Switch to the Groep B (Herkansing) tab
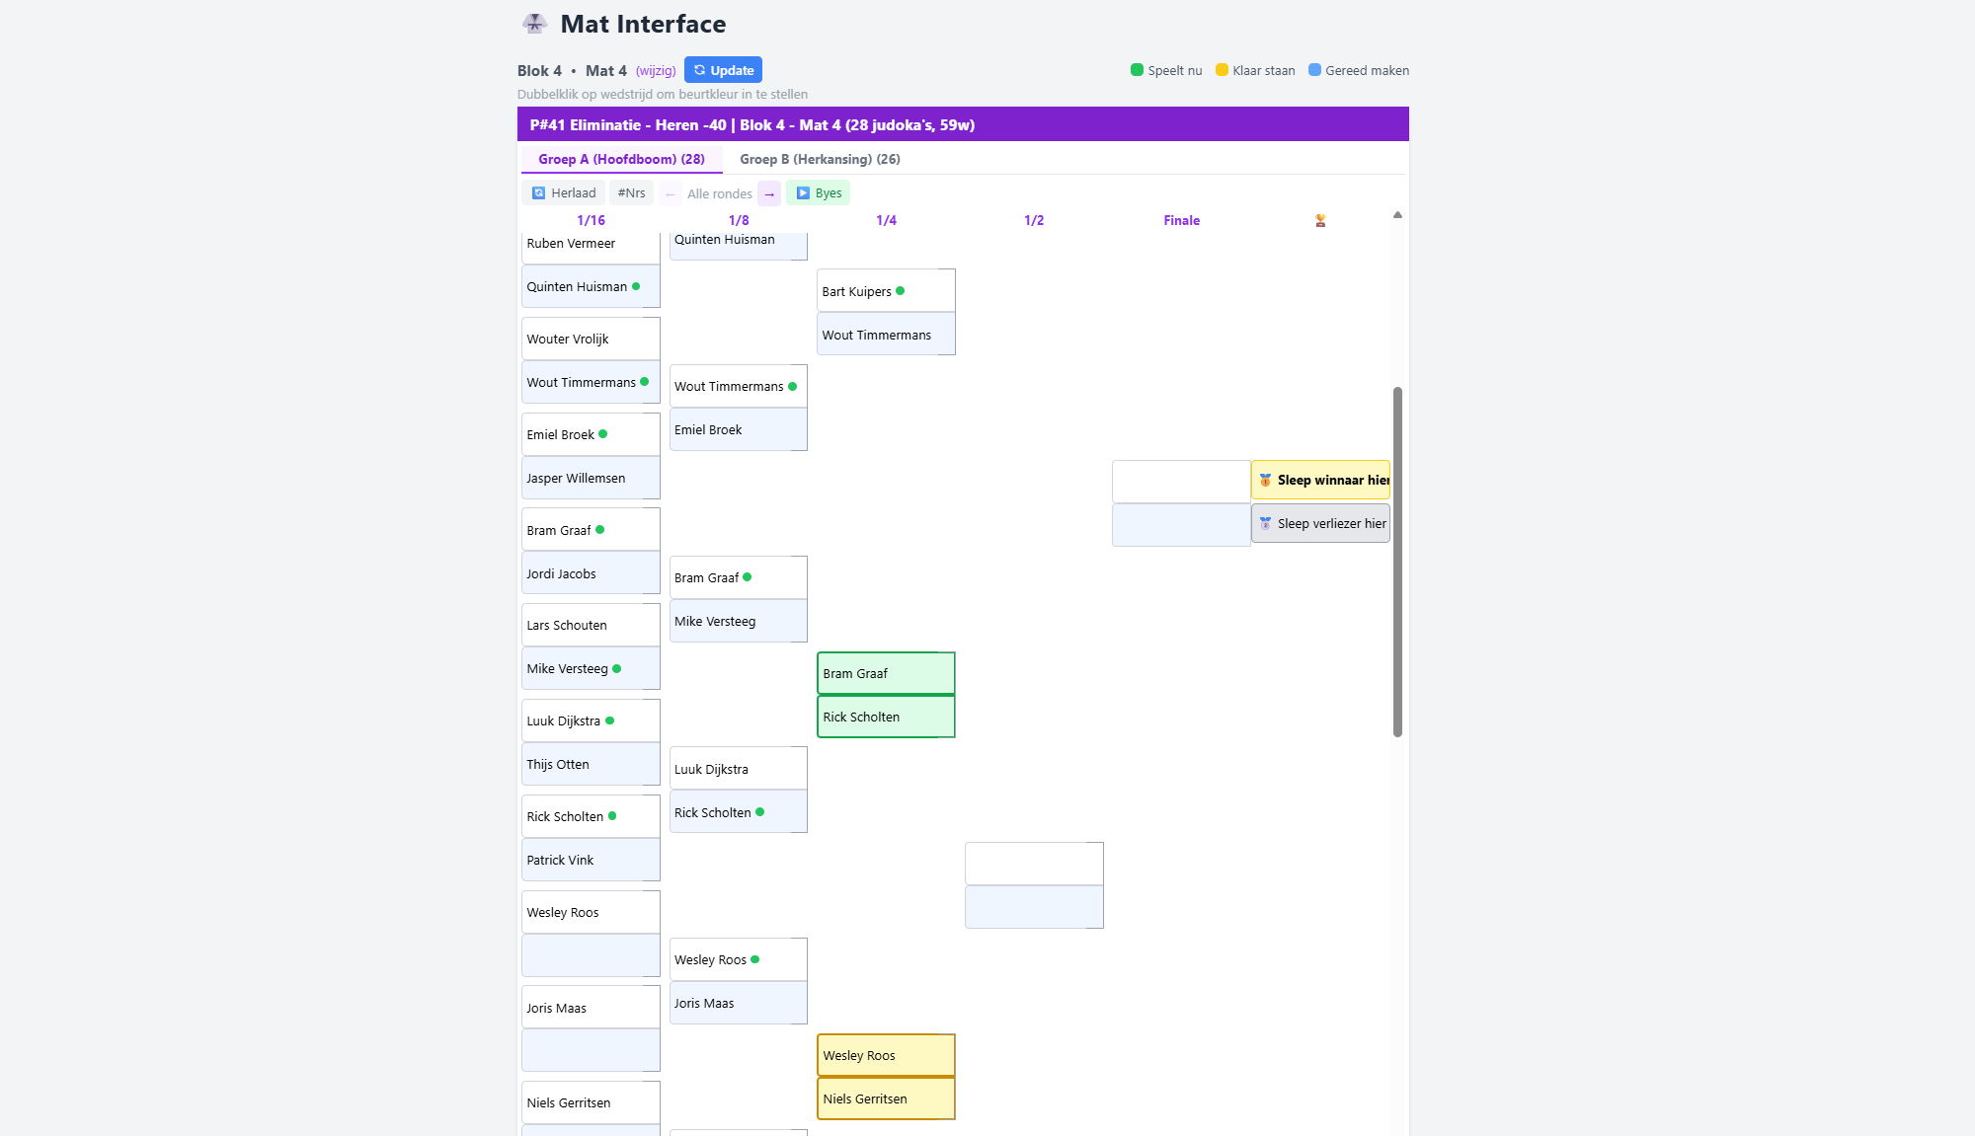This screenshot has height=1136, width=1975. pyautogui.click(x=821, y=159)
